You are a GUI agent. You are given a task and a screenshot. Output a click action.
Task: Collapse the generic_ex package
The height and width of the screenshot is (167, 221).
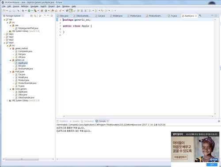(x=11, y=60)
